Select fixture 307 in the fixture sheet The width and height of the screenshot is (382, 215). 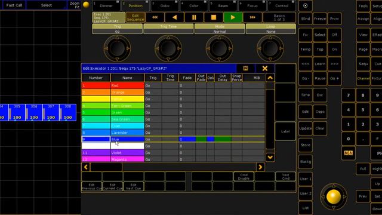tap(51, 112)
